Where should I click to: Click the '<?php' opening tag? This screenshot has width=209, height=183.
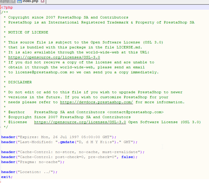[7, 7]
